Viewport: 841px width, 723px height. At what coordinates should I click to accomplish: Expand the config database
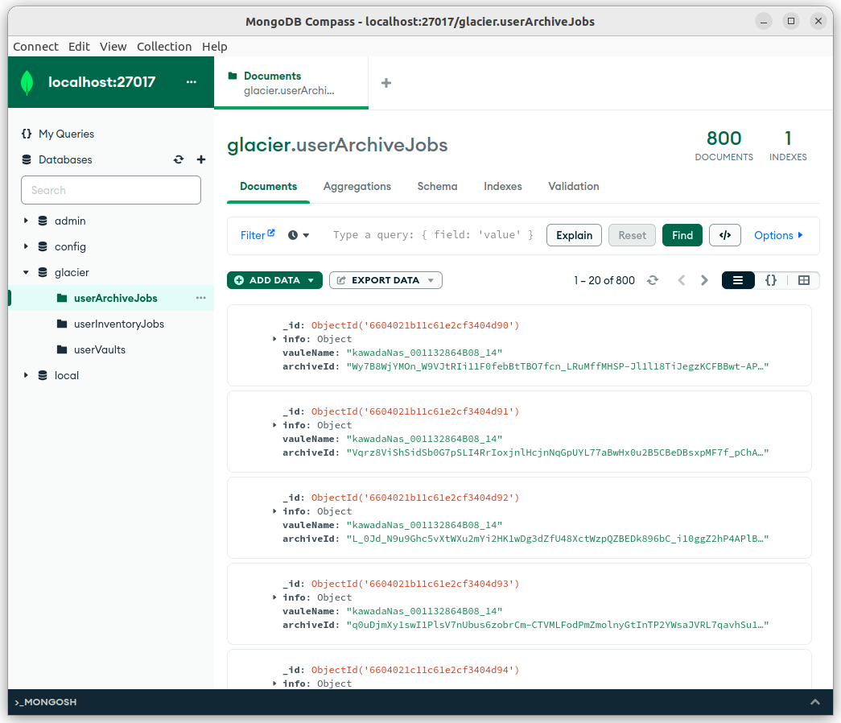click(25, 246)
